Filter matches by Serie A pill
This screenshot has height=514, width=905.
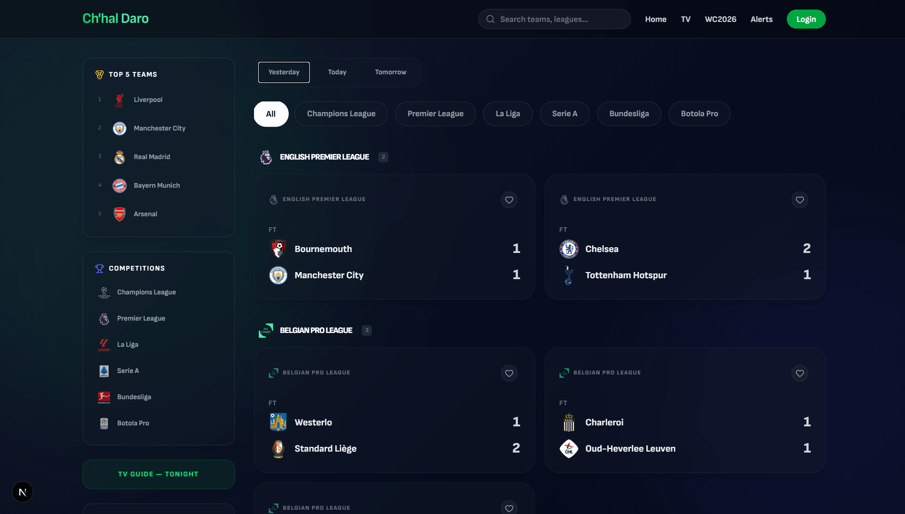pos(565,114)
